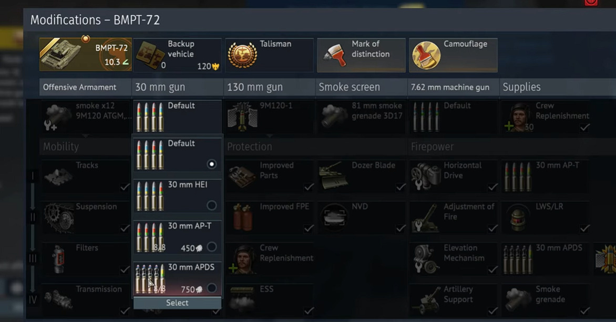Open the smoke x12 9M120 ATGM loadout selector
The height and width of the screenshot is (322, 616).
pyautogui.click(x=85, y=117)
